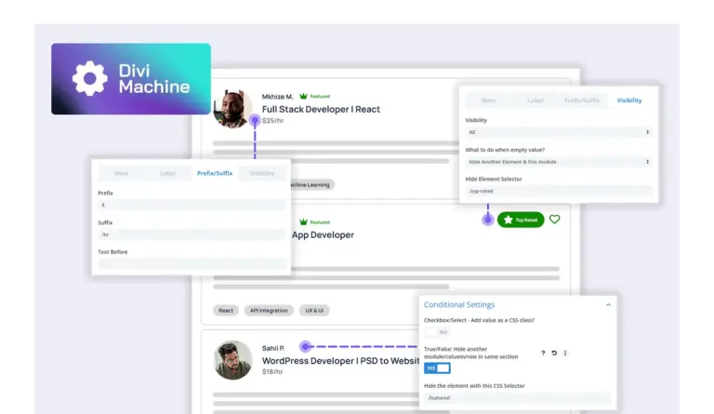The height and width of the screenshot is (414, 714).
Task: Click Sahil P.'s profile photo
Action: point(232,360)
